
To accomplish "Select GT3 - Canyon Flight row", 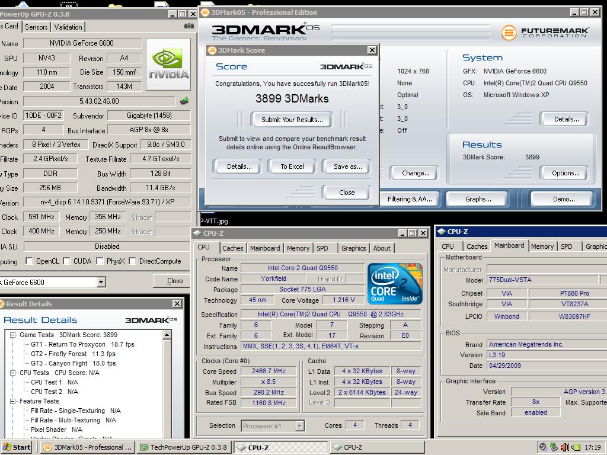I will (74, 363).
